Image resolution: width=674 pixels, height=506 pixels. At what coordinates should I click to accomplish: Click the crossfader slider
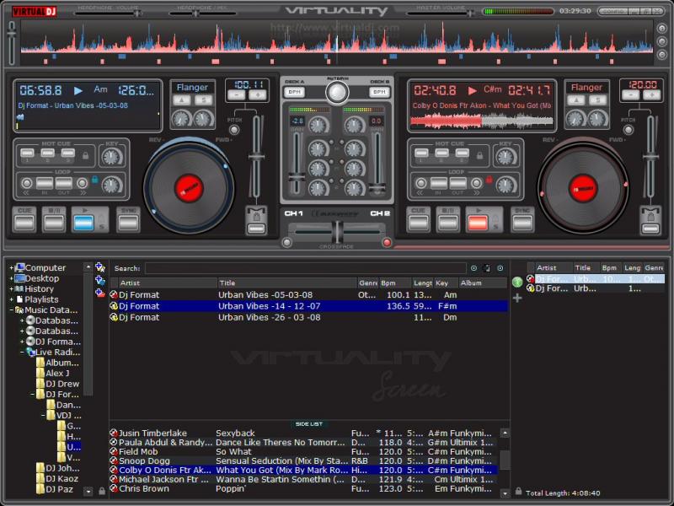pos(337,234)
